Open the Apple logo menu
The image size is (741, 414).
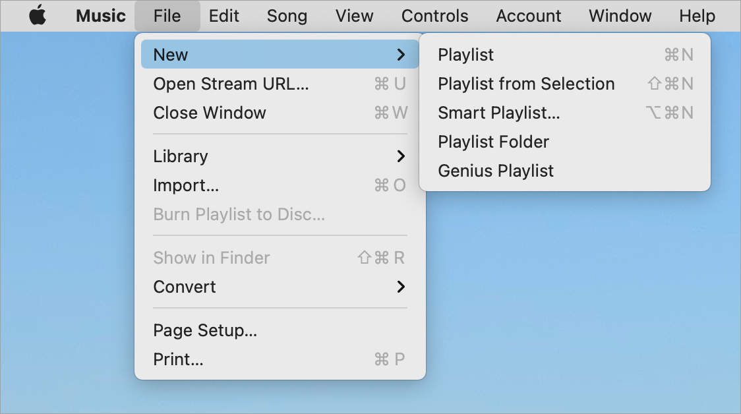click(x=38, y=16)
